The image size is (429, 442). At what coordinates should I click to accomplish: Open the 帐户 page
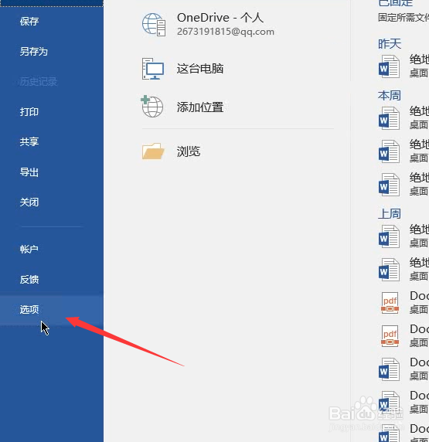29,249
